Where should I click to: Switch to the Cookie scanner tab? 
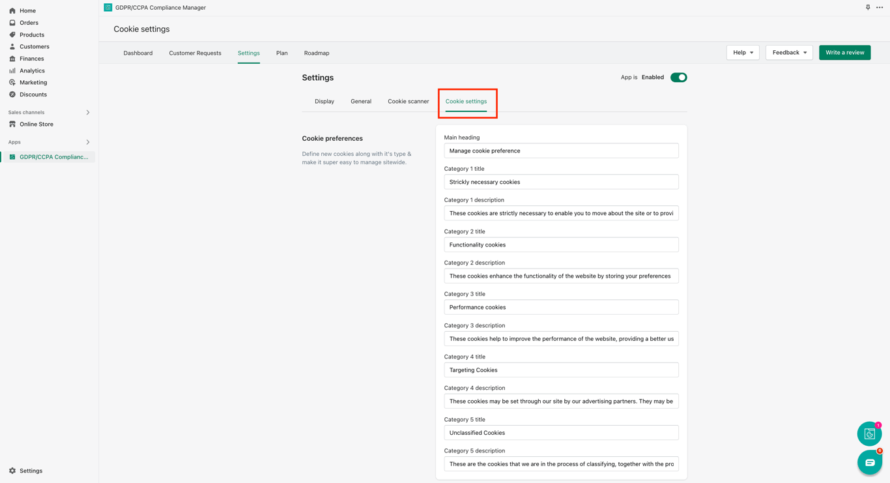point(409,102)
